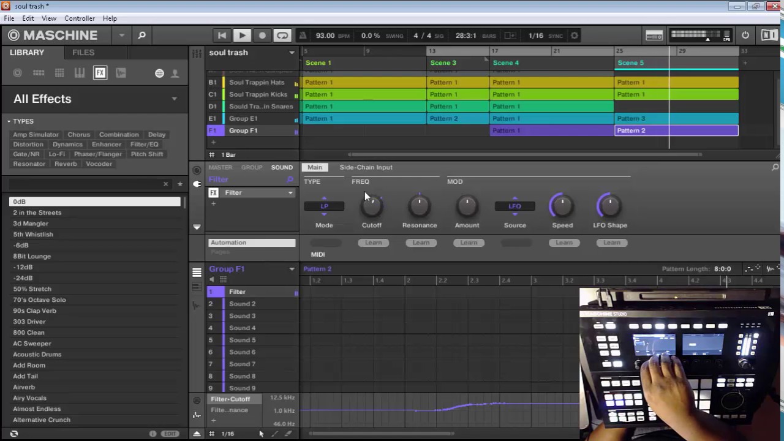
Task: Switch to the MASTER tab
Action: (x=221, y=167)
